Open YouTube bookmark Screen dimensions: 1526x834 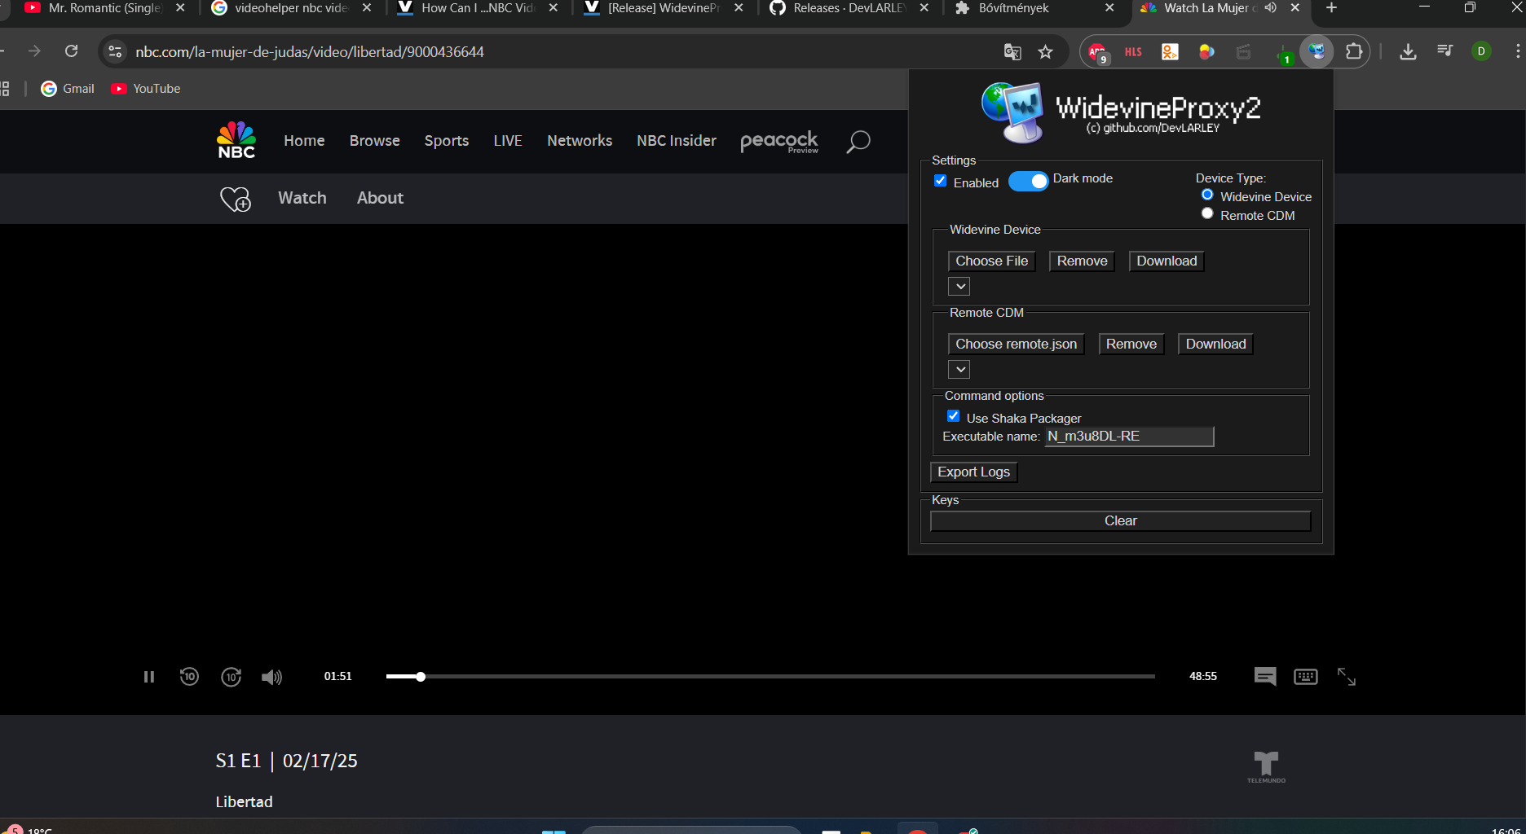tap(146, 89)
